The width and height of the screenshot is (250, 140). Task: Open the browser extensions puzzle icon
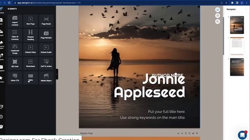(232, 3)
